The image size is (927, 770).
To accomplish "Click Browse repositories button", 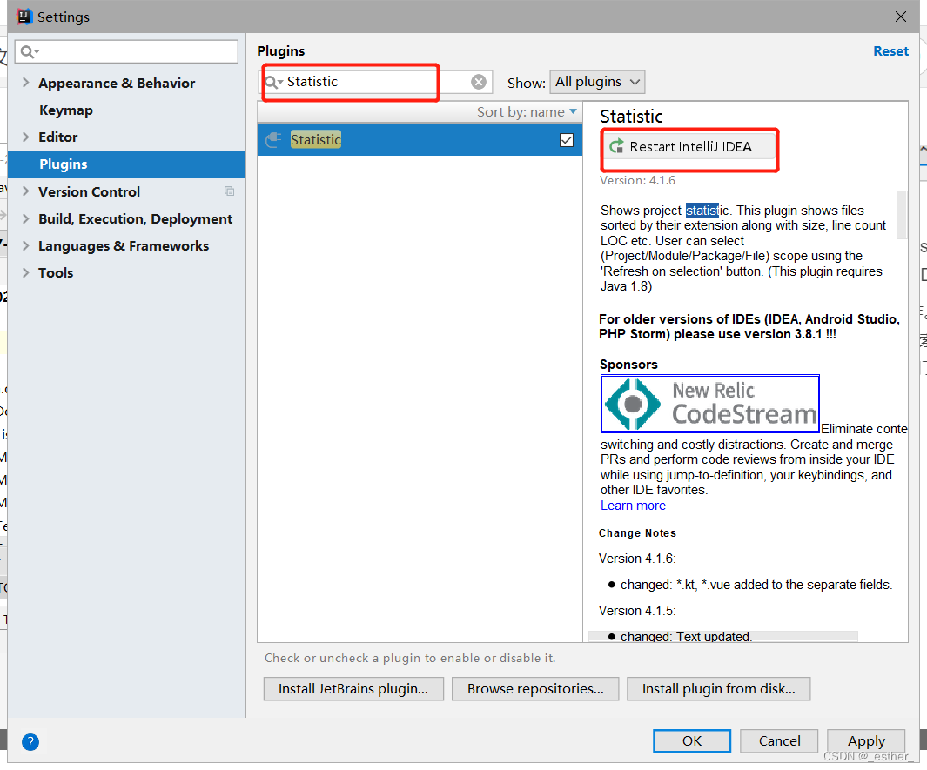I will point(535,689).
